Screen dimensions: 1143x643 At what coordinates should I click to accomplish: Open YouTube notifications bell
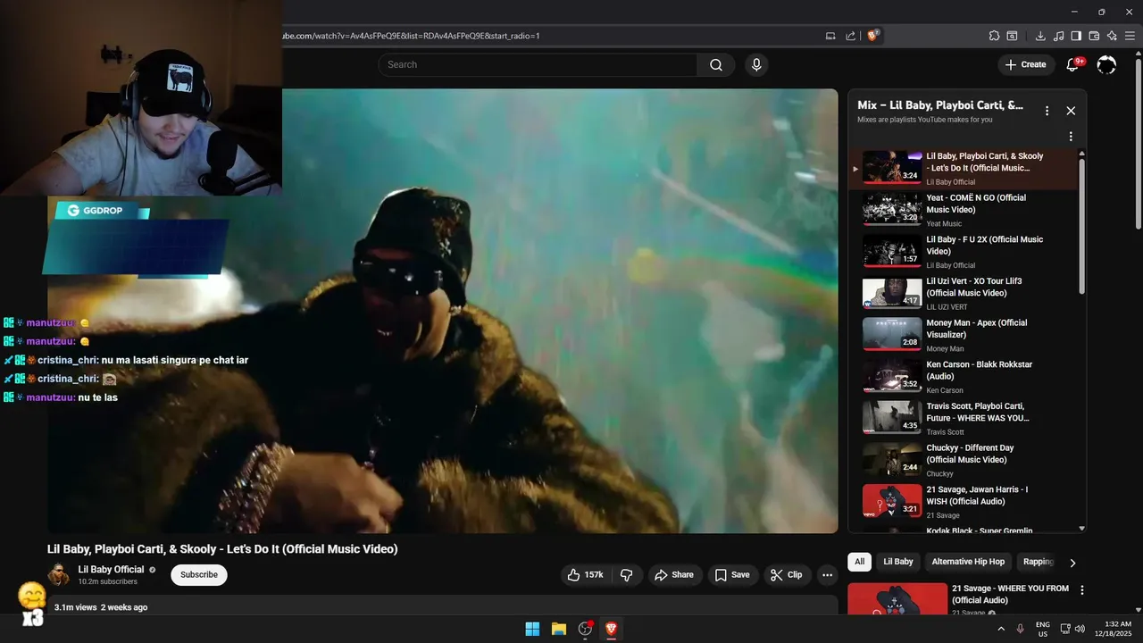(1072, 64)
